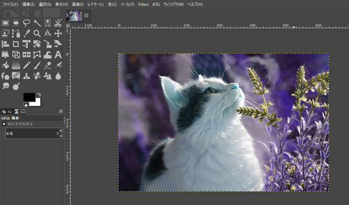Select the Free Select lasso tool
Viewport: 349px width, 205px height.
[26, 23]
